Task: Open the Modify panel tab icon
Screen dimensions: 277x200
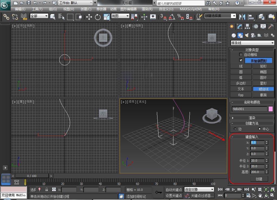Action: click(x=239, y=26)
